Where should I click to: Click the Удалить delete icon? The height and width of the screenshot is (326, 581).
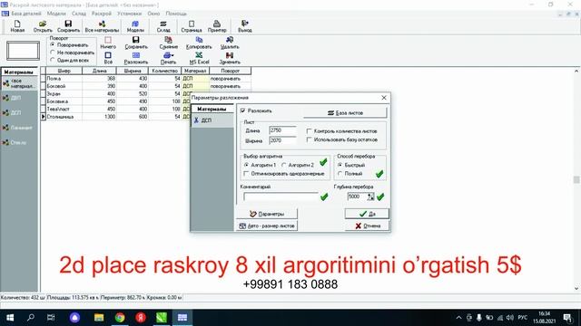[230, 43]
